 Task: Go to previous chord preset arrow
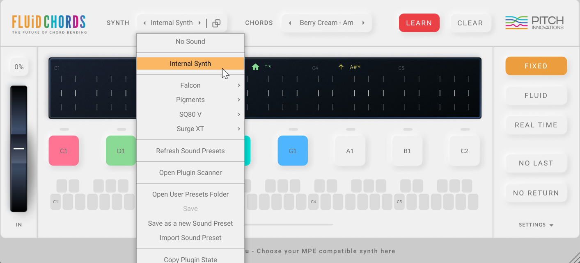(290, 23)
